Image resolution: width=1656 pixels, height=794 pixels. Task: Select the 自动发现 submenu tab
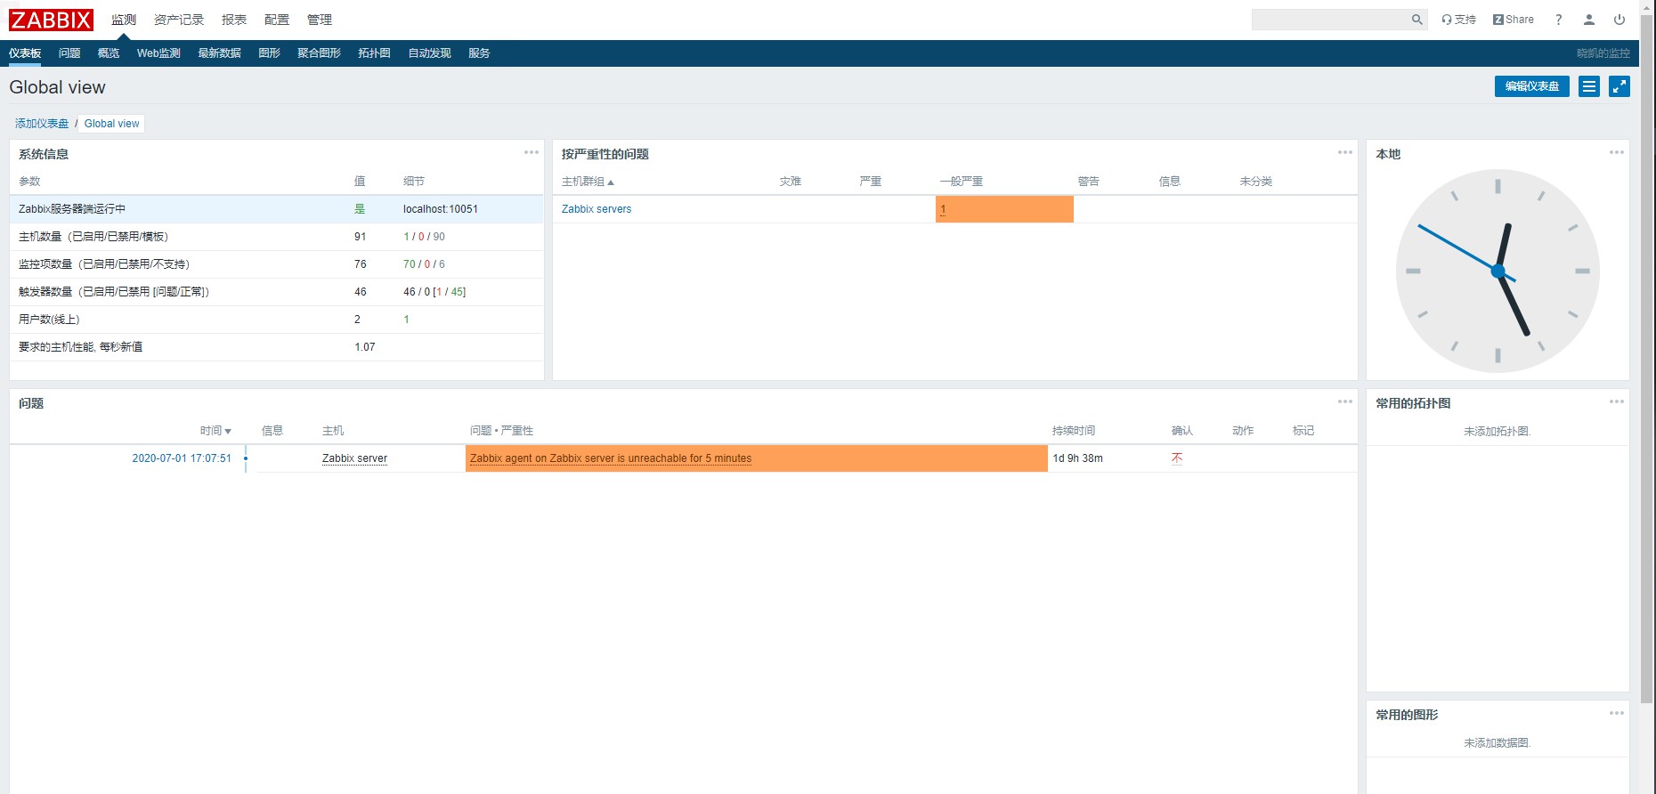tap(429, 53)
